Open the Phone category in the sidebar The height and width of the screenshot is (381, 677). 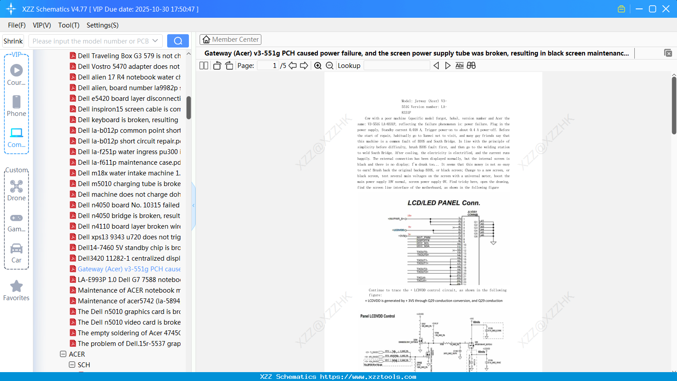pos(16,106)
